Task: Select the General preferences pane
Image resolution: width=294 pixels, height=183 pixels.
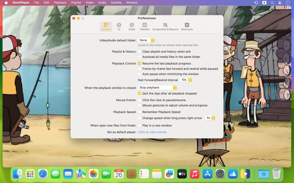Action: 106,26
